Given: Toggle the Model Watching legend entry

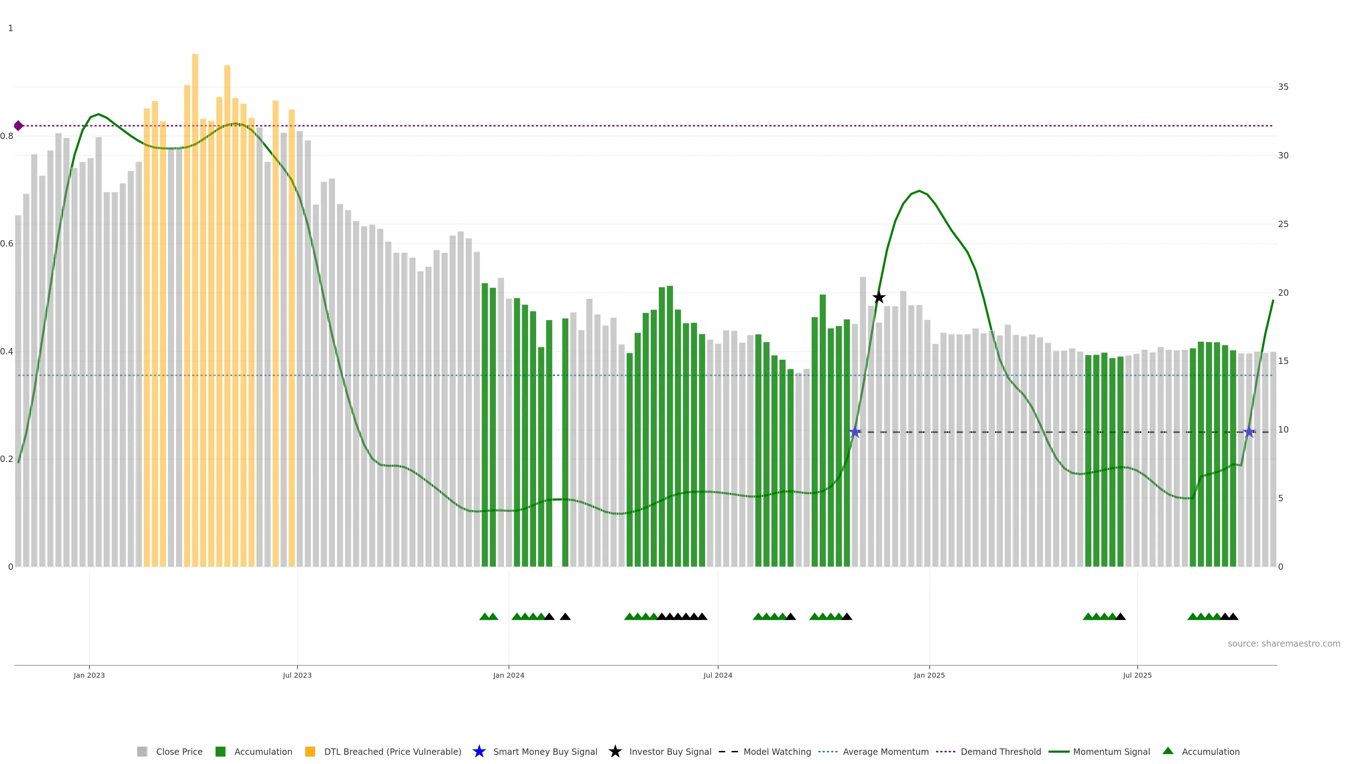Looking at the screenshot, I should [777, 752].
